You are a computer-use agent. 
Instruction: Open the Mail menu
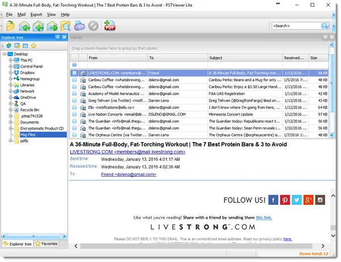coord(22,15)
